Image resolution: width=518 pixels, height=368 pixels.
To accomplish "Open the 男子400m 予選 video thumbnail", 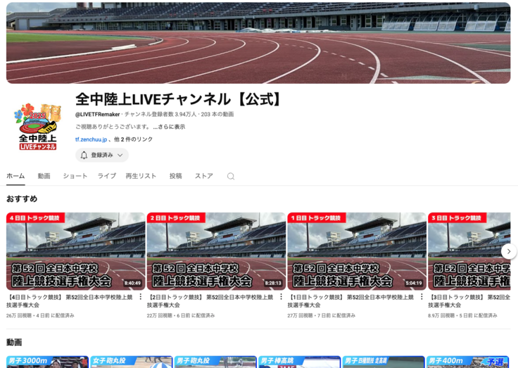I will click(468, 362).
